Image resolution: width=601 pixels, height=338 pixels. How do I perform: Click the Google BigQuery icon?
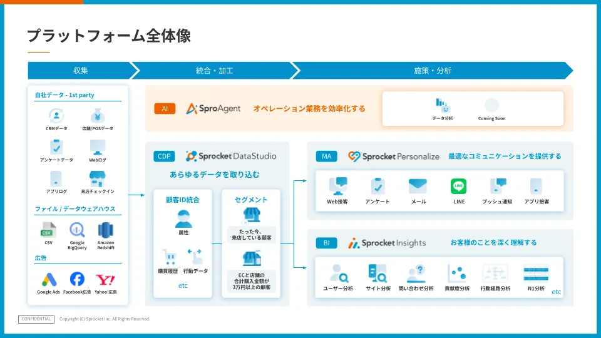(77, 230)
